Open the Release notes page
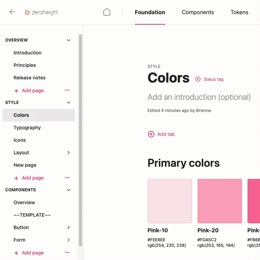Image resolution: width=260 pixels, height=260 pixels. coord(29,78)
